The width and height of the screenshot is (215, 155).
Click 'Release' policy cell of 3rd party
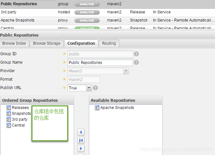138,12
